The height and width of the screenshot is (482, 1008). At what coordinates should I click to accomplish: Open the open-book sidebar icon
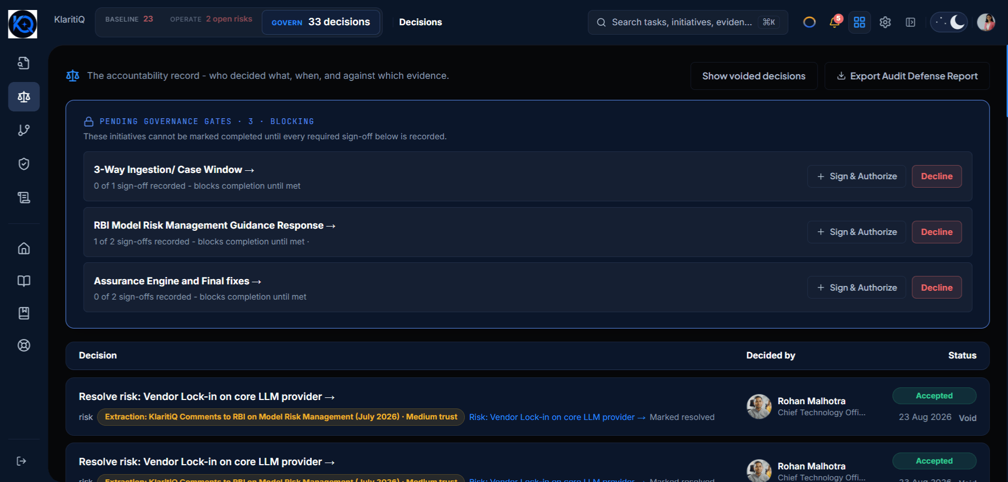(x=24, y=281)
